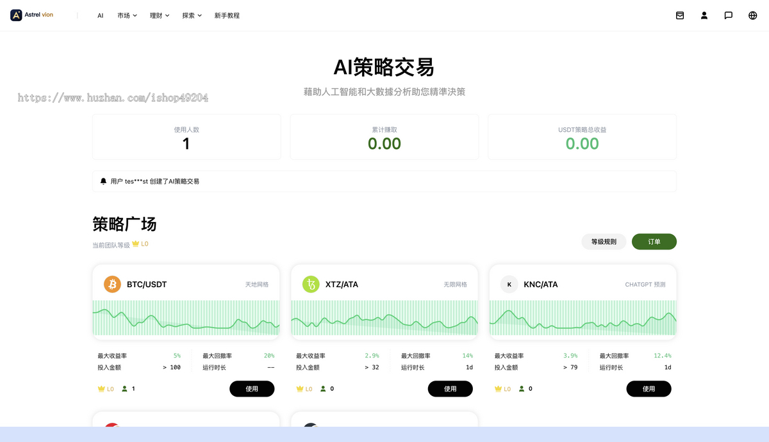Click the KNC/ATA pair title
The image size is (769, 442).
541,284
